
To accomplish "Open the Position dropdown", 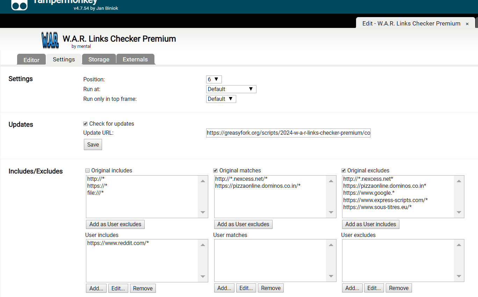I will 214,79.
